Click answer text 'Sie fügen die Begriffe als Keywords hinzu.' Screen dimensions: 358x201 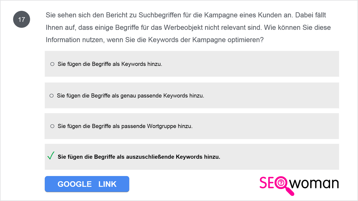pyautogui.click(x=110, y=64)
